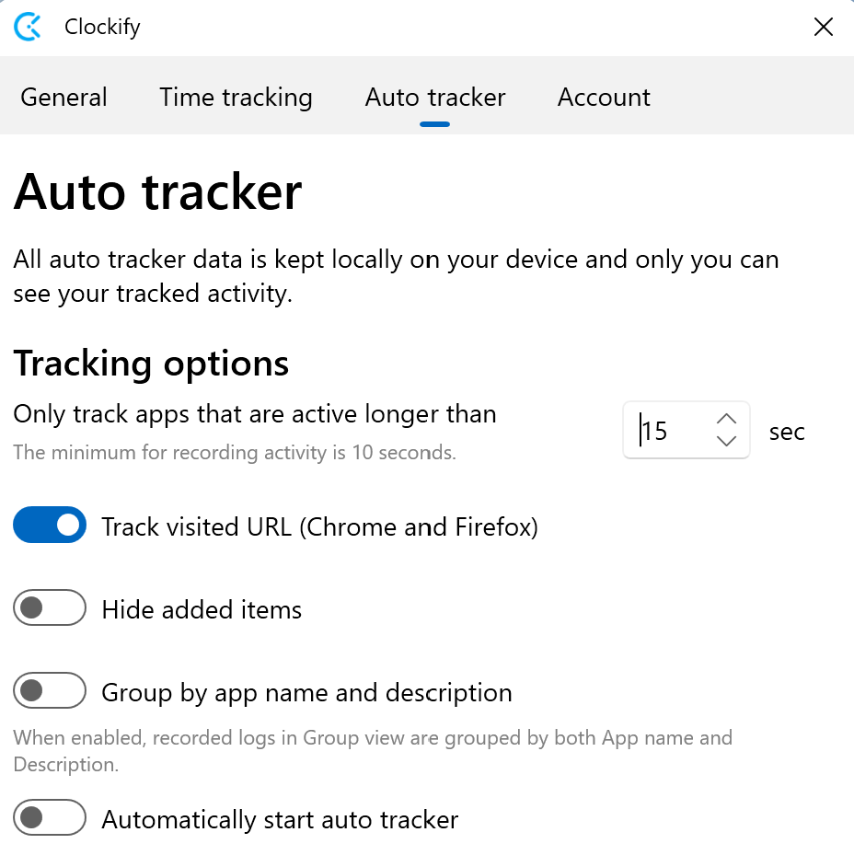Go to the Account tab

point(604,98)
